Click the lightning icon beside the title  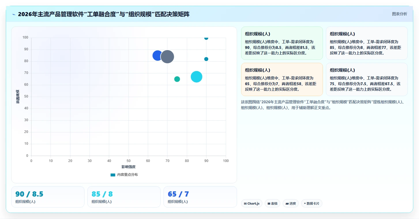point(14,14)
